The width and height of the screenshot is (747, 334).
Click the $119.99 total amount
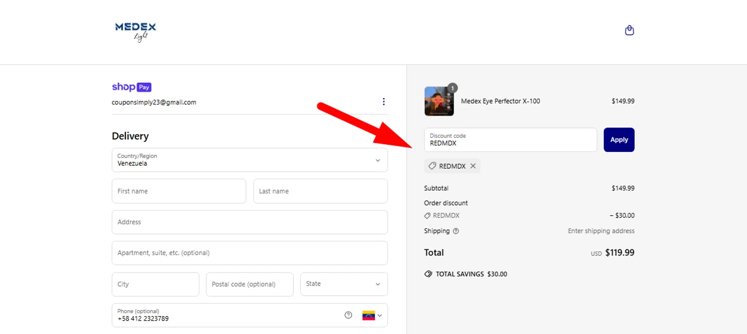[620, 253]
